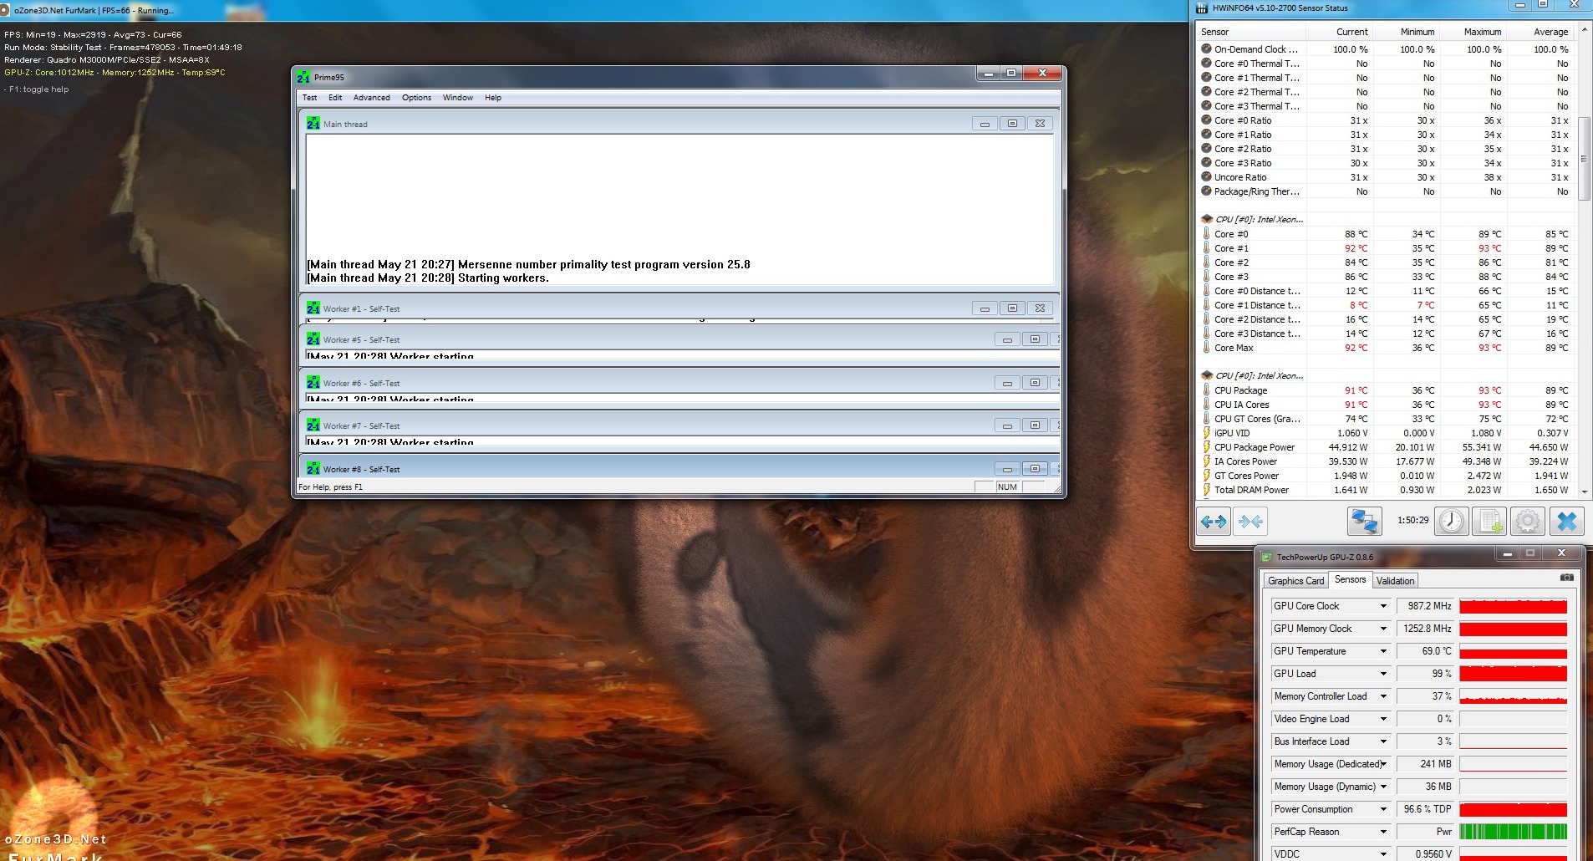Switch to the Validation tab in GPU-Z
The width and height of the screenshot is (1593, 861).
click(1395, 581)
